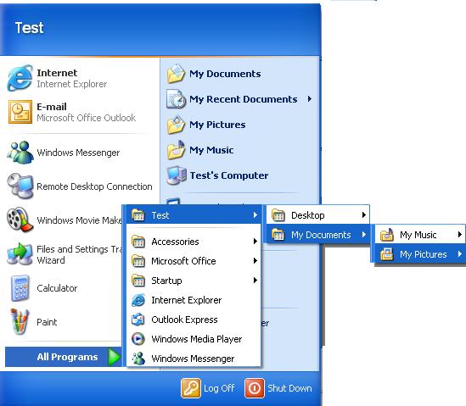Click the My Music folder icon in right pane

click(x=176, y=150)
